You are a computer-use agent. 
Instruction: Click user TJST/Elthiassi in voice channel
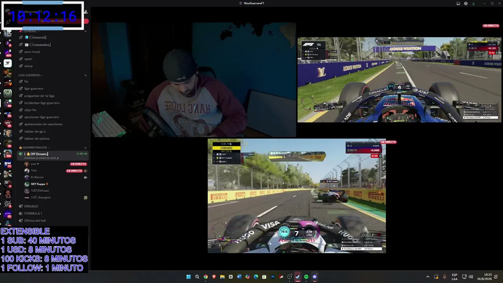coord(55,191)
